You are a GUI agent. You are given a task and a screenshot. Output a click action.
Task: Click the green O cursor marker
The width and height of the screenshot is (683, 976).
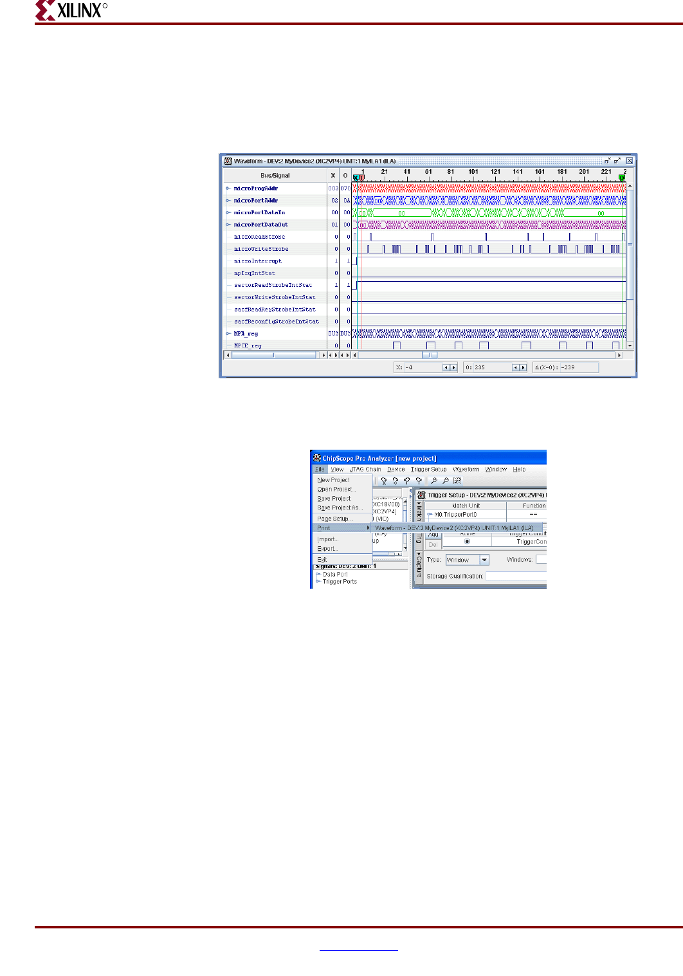(622, 178)
